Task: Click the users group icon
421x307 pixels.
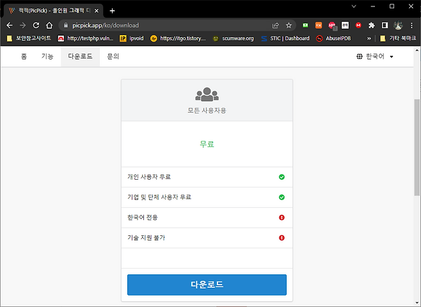Action: (x=207, y=94)
